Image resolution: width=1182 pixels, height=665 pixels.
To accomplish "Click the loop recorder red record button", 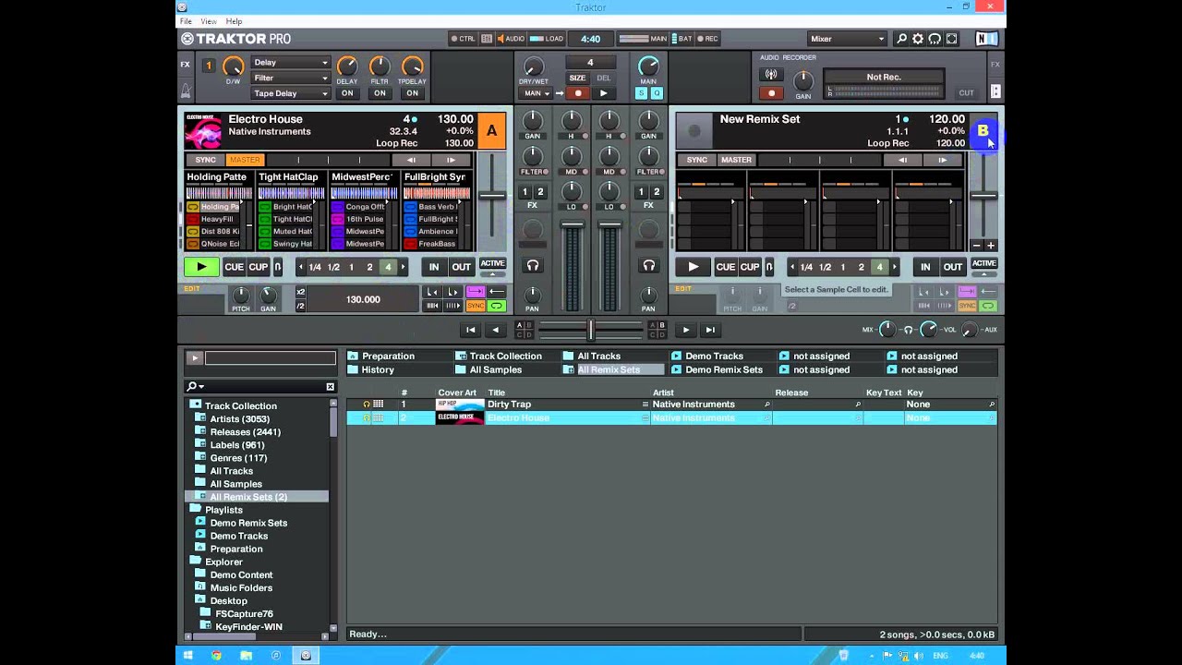I will 578,93.
